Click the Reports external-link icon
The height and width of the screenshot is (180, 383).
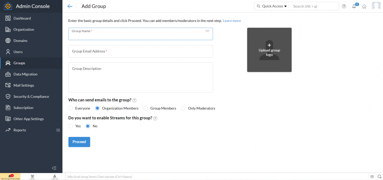pyautogui.click(x=58, y=130)
